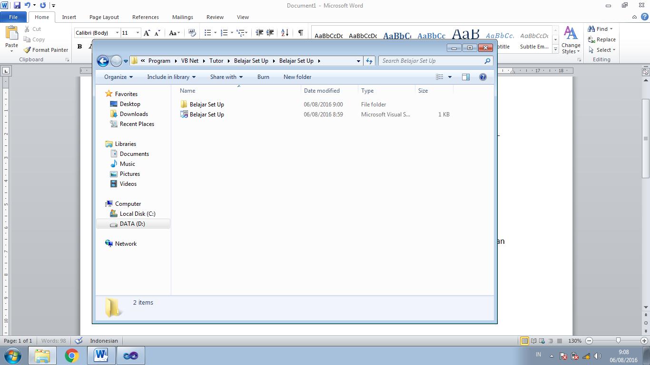Screen dimensions: 650x365
Task: Click VB Net in the address breadcrumb
Action: (x=190, y=61)
